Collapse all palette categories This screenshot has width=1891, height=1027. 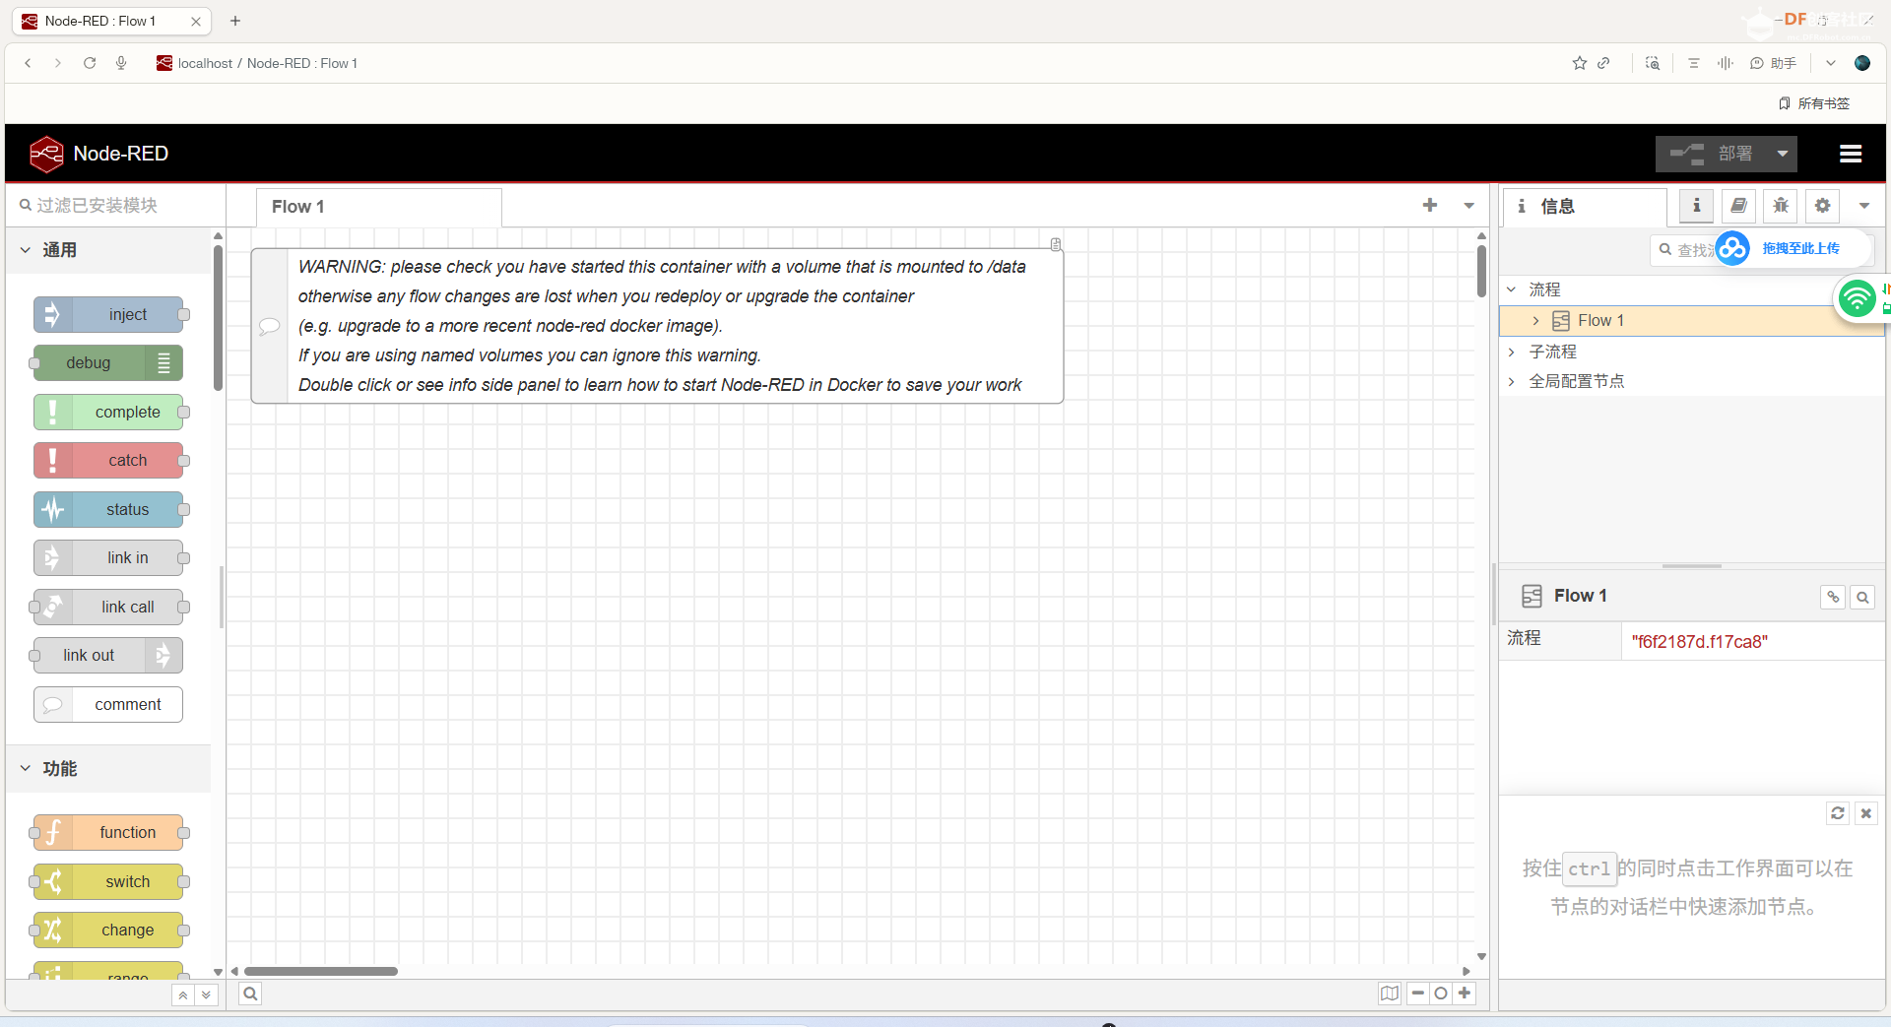tap(183, 995)
